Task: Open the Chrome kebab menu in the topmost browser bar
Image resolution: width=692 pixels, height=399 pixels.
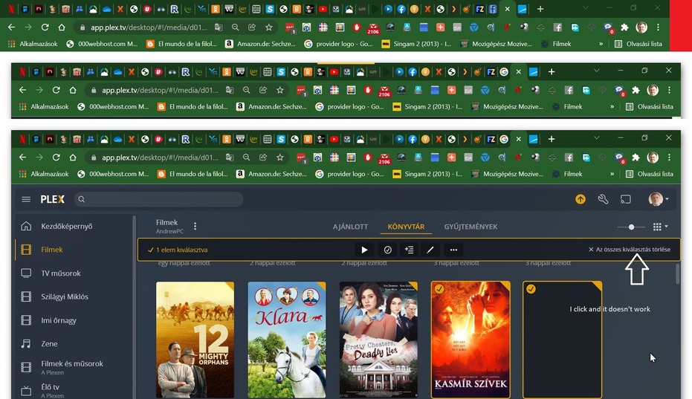Action: click(x=658, y=27)
